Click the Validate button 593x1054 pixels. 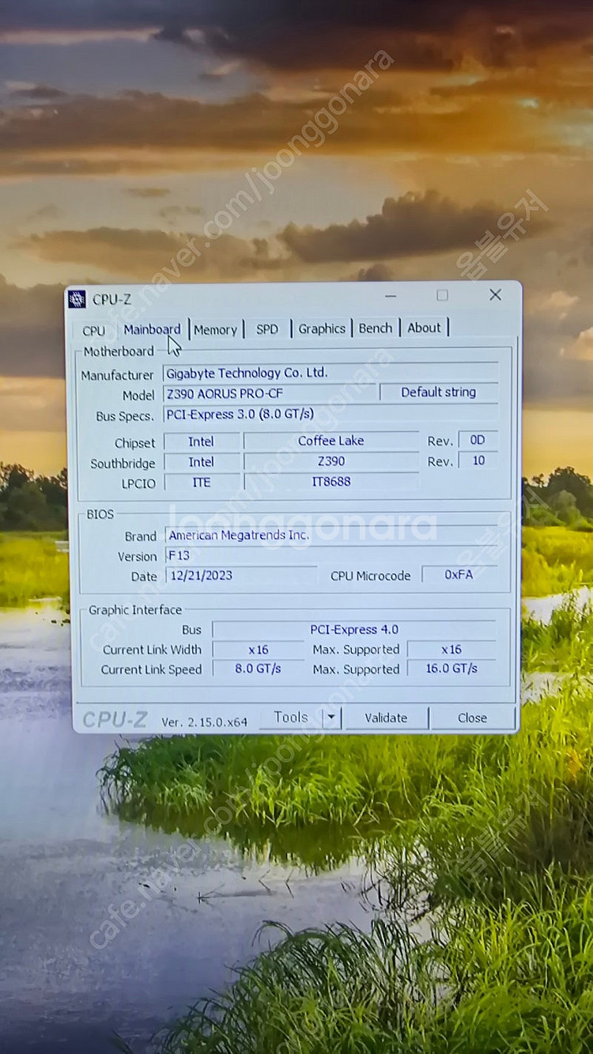point(386,718)
